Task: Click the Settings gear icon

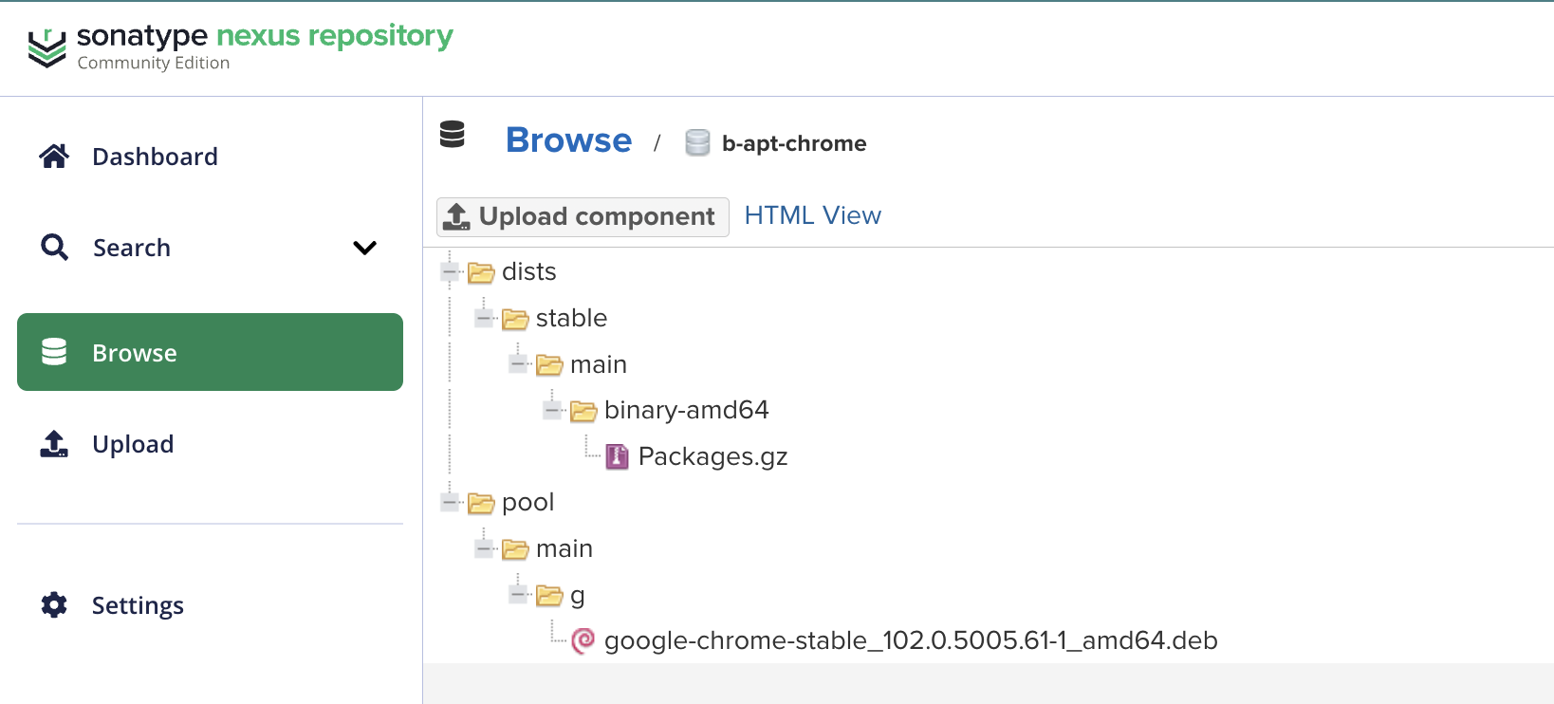Action: coord(54,605)
